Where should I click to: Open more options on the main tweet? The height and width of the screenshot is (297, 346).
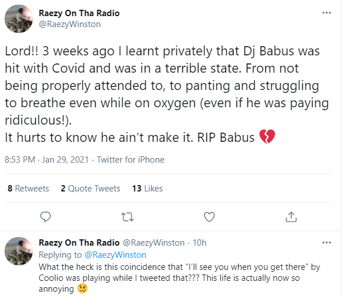pyautogui.click(x=328, y=14)
